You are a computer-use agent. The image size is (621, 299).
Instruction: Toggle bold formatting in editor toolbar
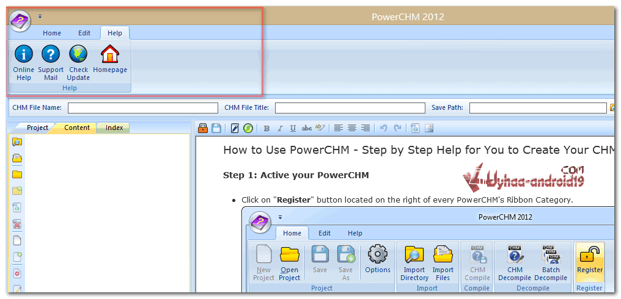point(266,128)
